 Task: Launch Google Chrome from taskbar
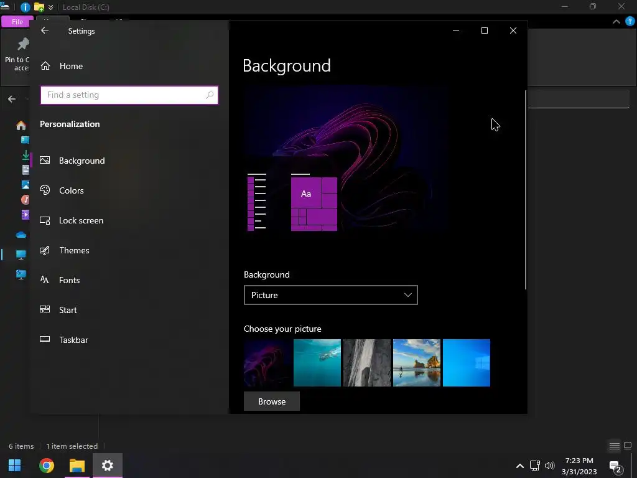(x=46, y=466)
